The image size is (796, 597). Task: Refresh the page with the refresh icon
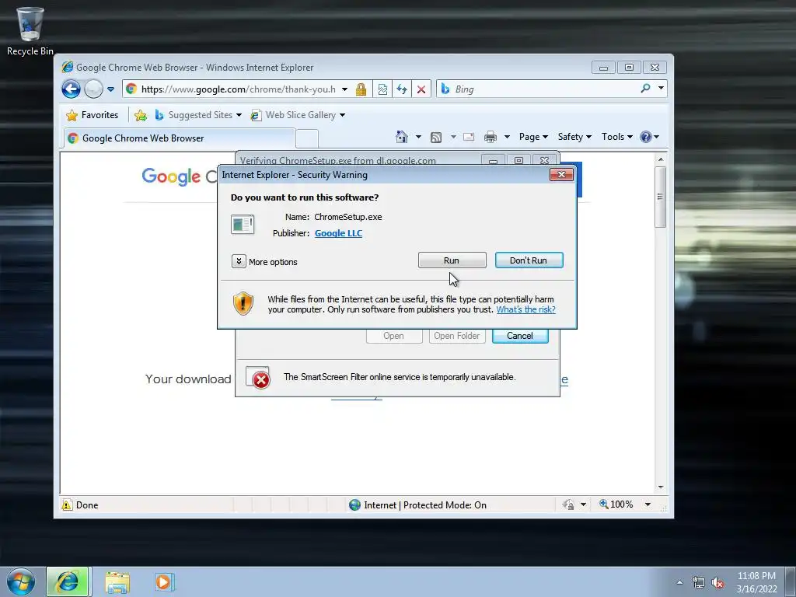point(402,89)
